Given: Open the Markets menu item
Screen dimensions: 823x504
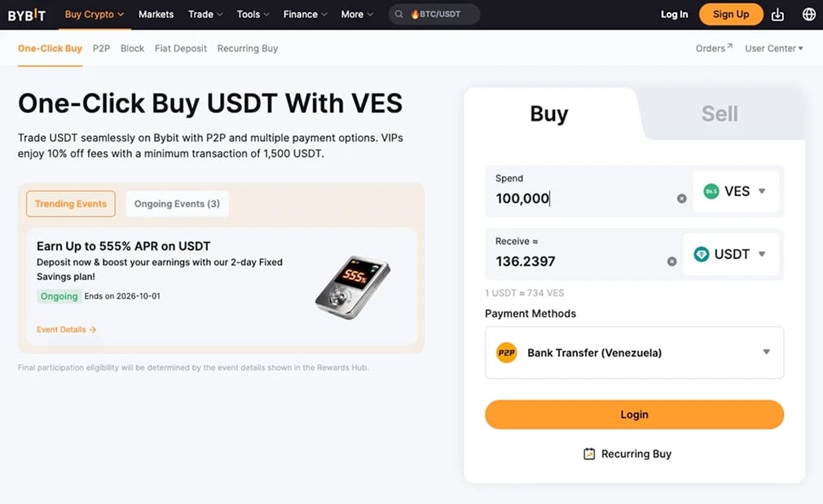Looking at the screenshot, I should 156,15.
